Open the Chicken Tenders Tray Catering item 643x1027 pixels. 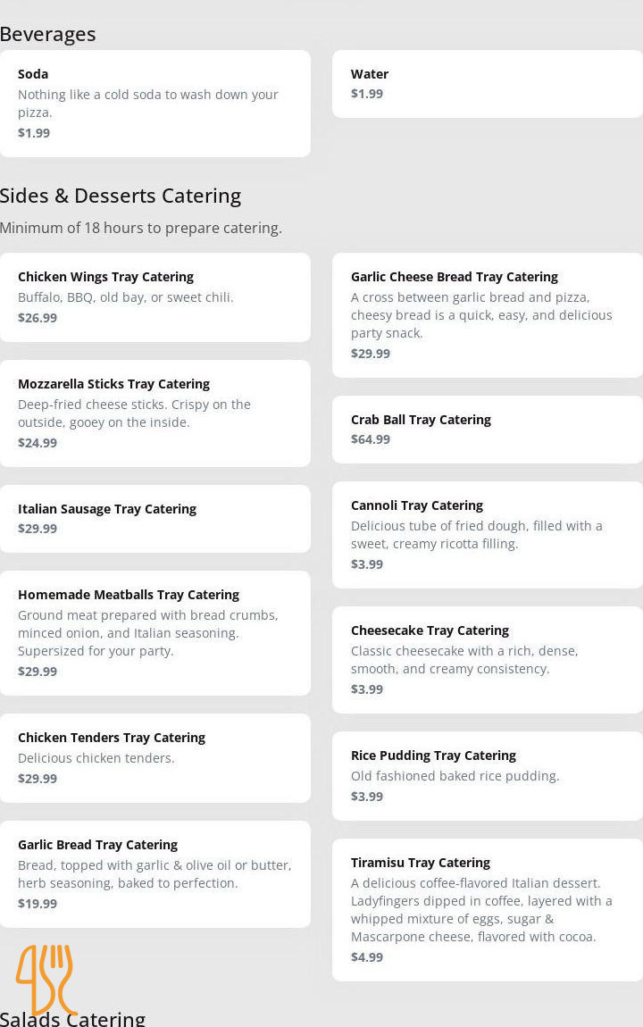155,758
